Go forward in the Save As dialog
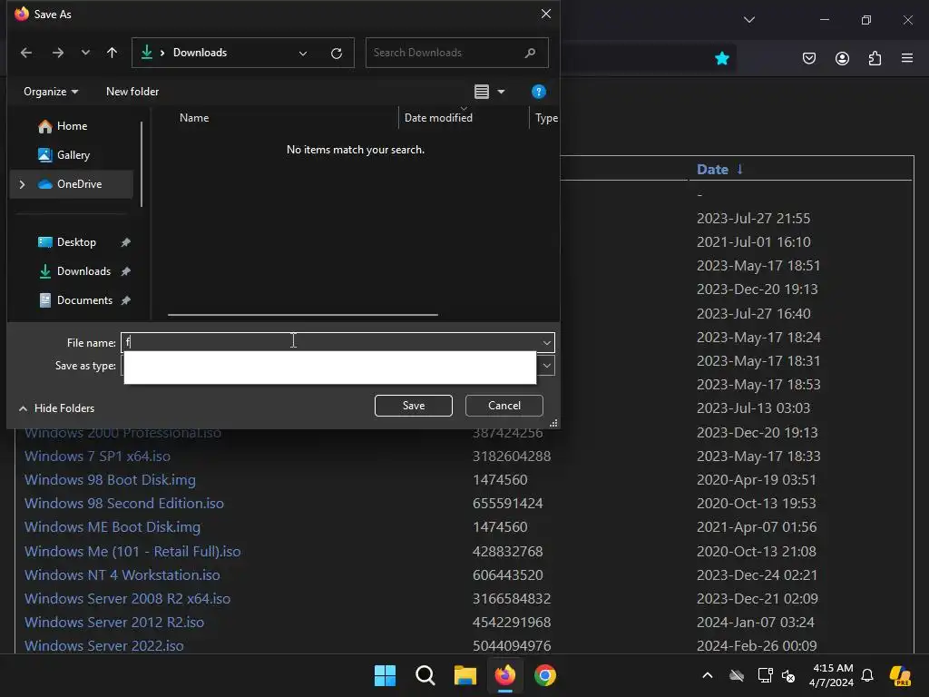Image resolution: width=929 pixels, height=697 pixels. click(x=57, y=53)
